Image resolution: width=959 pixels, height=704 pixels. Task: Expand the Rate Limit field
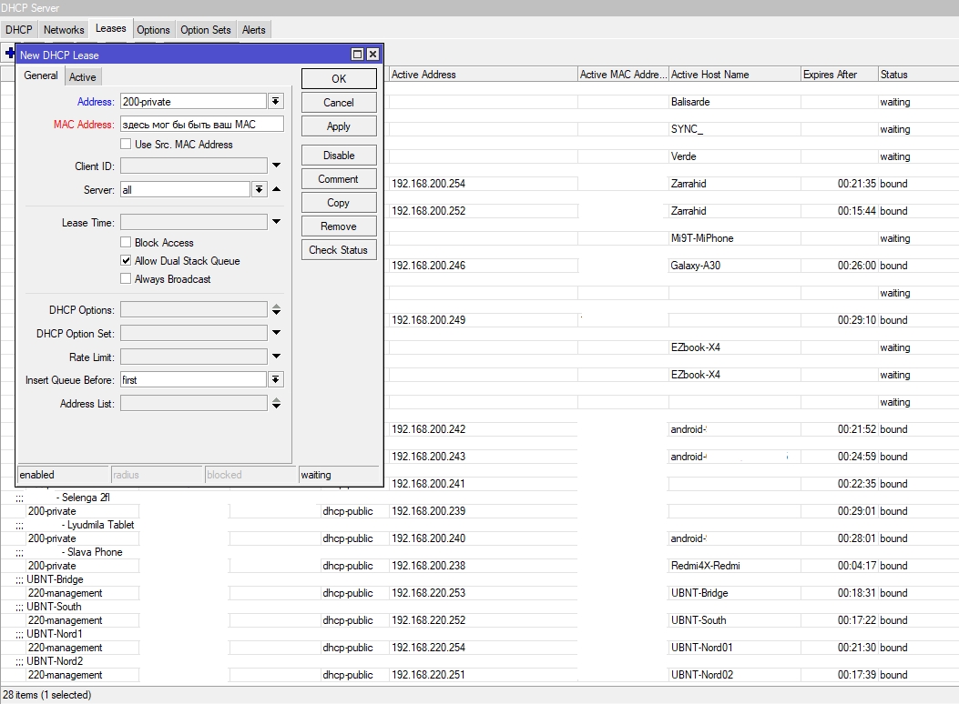pyautogui.click(x=277, y=356)
